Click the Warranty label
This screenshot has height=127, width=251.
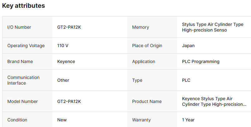[141, 120]
